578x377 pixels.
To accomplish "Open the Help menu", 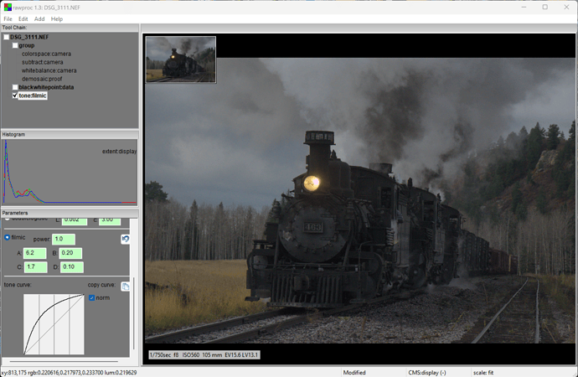I will (x=56, y=18).
